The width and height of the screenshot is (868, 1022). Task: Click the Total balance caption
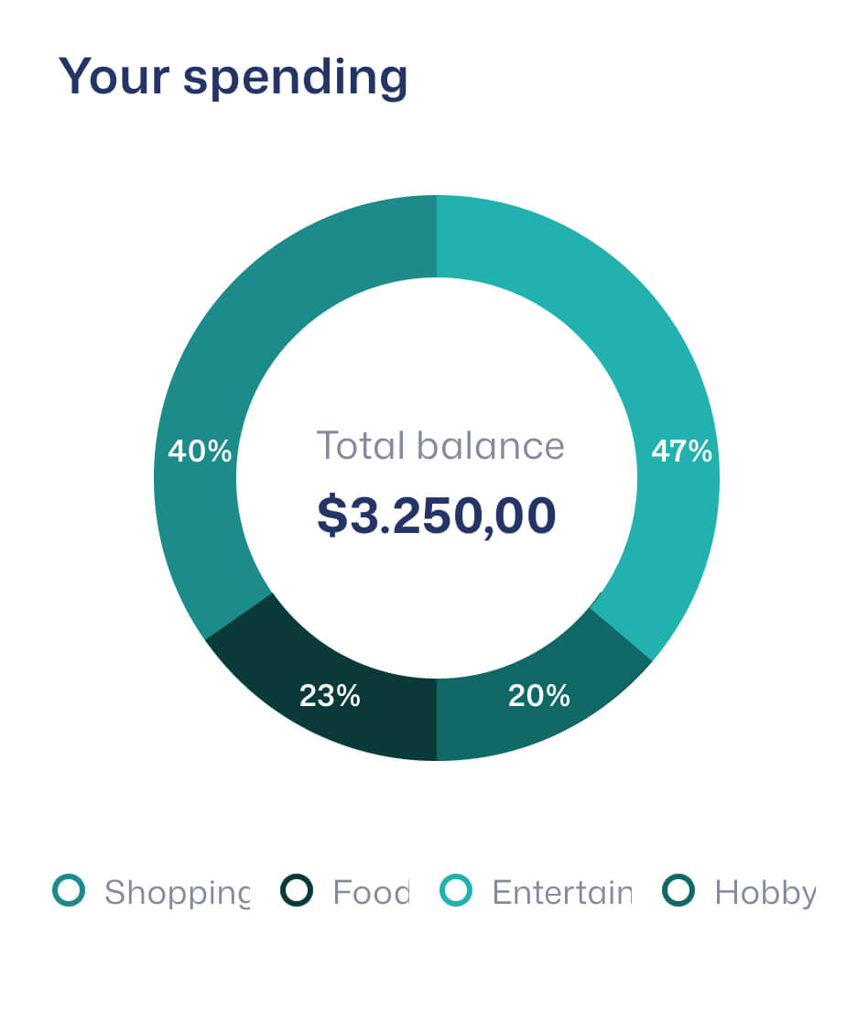tap(440, 446)
